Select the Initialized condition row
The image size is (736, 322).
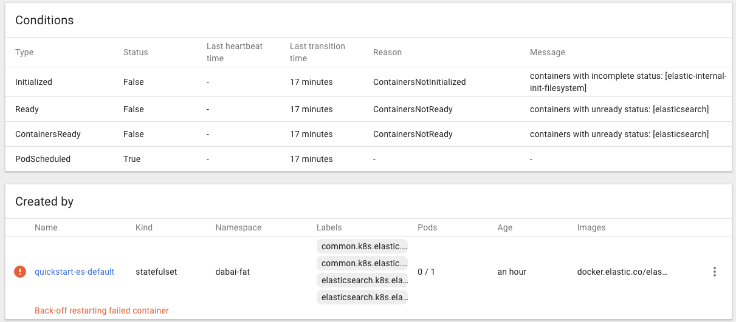coord(33,82)
